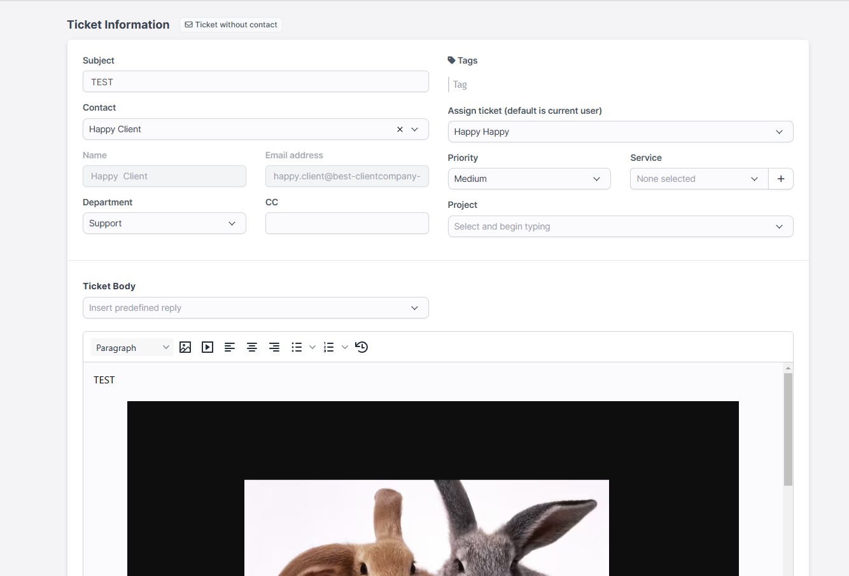Image resolution: width=849 pixels, height=576 pixels.
Task: Open the Priority dropdown showing Medium
Action: (x=530, y=179)
